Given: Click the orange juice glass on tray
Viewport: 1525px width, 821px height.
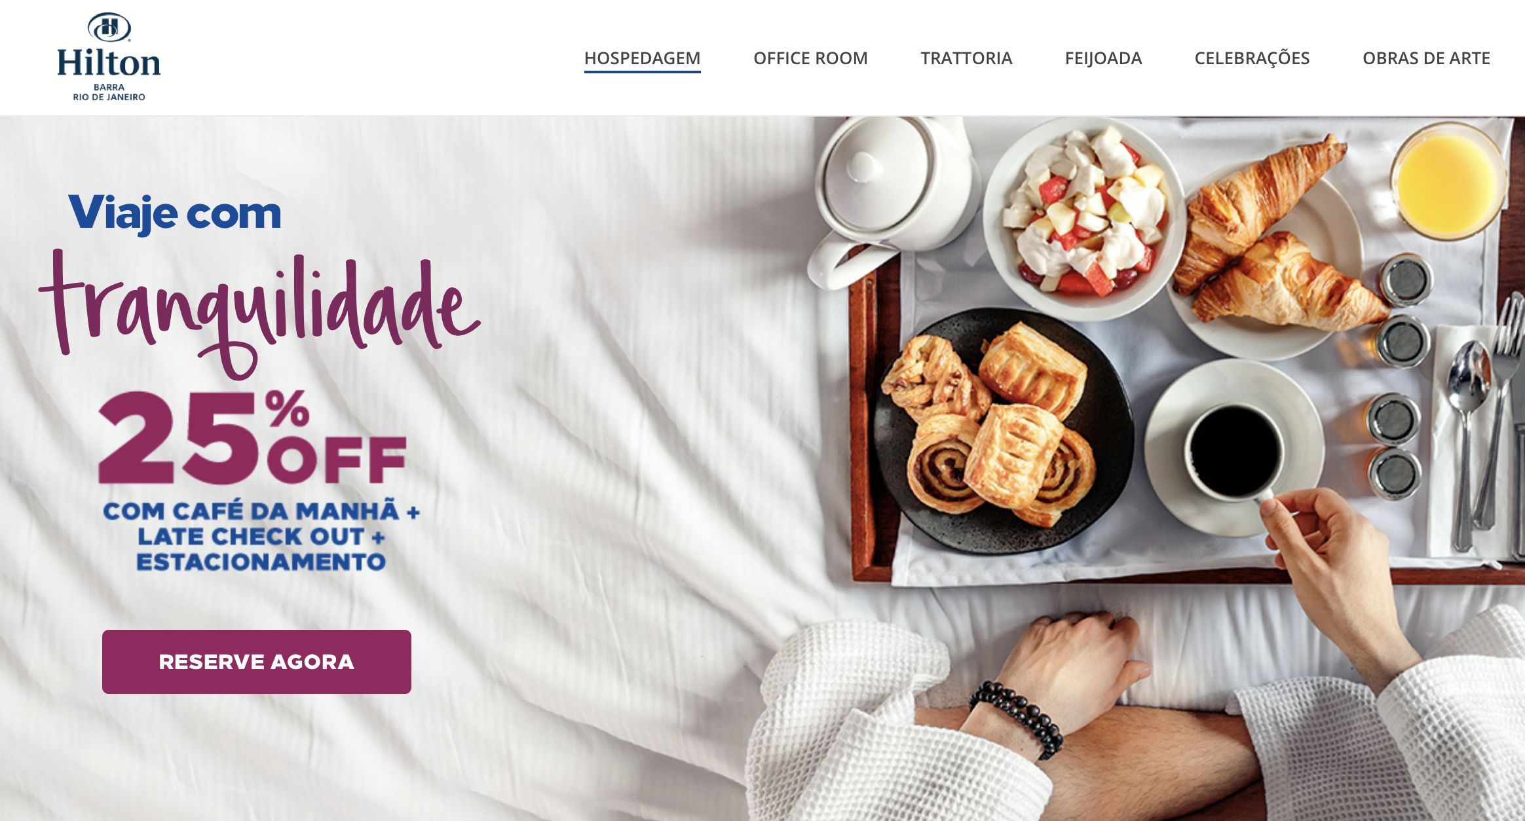Looking at the screenshot, I should (1449, 180).
